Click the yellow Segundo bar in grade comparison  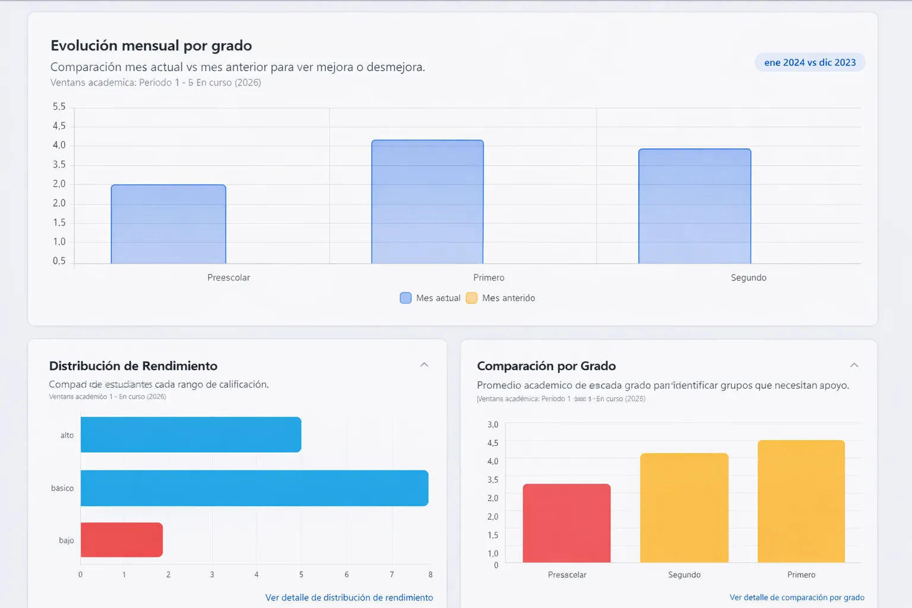(x=683, y=507)
